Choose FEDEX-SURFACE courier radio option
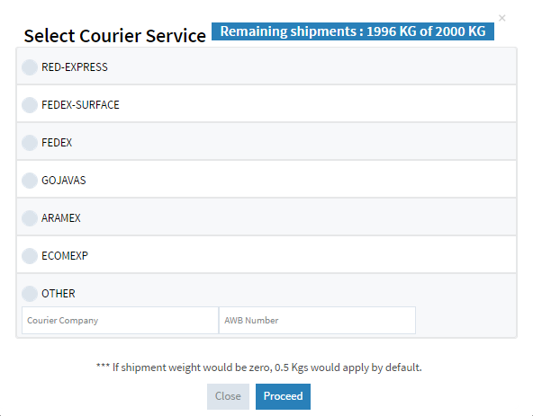533x416 pixels. [x=30, y=105]
